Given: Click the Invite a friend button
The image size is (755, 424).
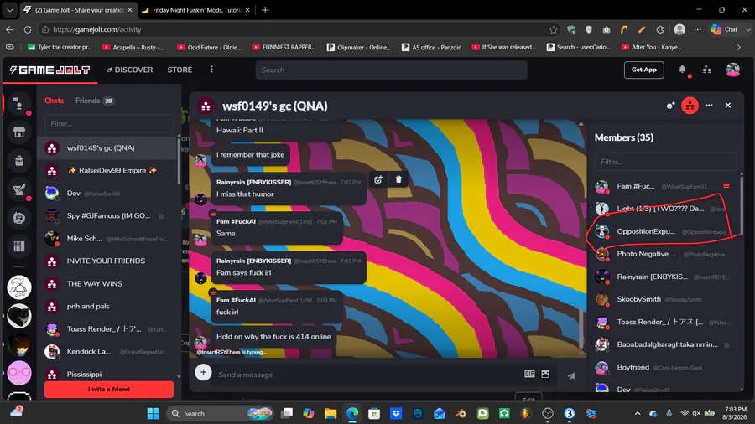Looking at the screenshot, I should [x=109, y=390].
